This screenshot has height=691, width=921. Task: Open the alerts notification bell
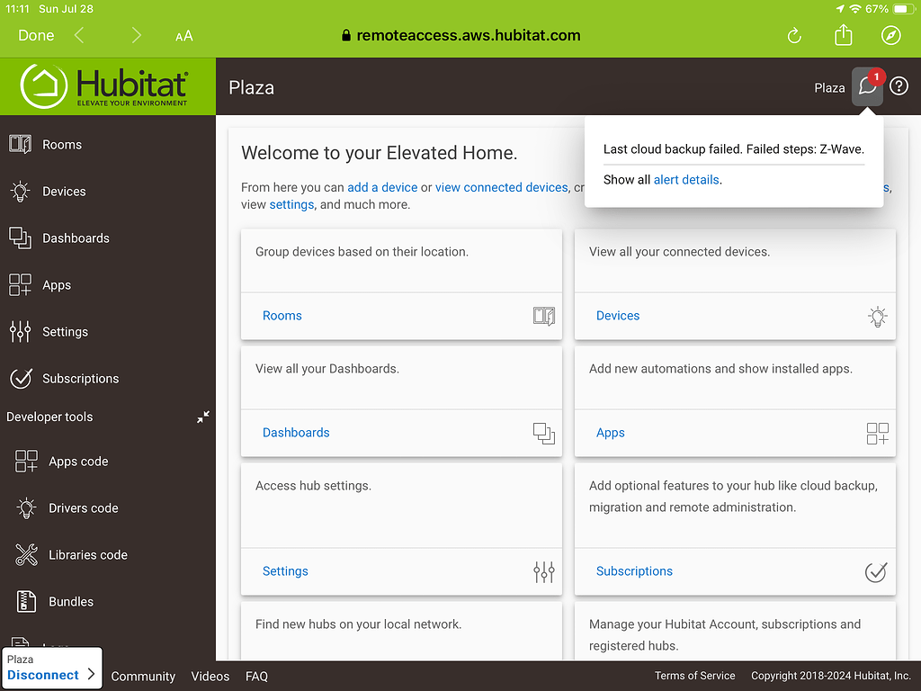click(x=866, y=85)
